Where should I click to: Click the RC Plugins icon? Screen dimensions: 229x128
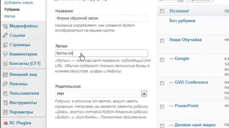coord(5,123)
